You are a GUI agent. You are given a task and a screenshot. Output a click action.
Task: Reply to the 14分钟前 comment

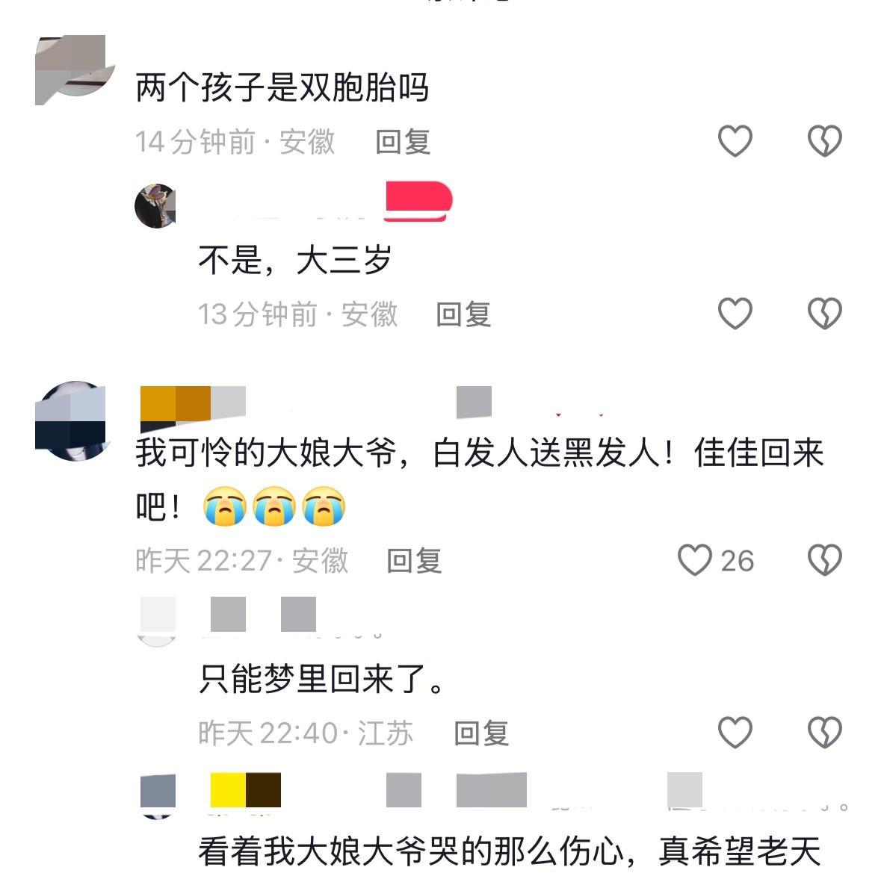click(x=403, y=142)
